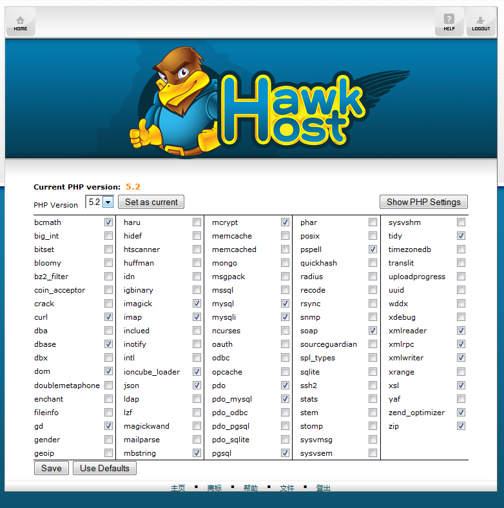Save the extension settings
This screenshot has width=504, height=508.
coord(51,468)
